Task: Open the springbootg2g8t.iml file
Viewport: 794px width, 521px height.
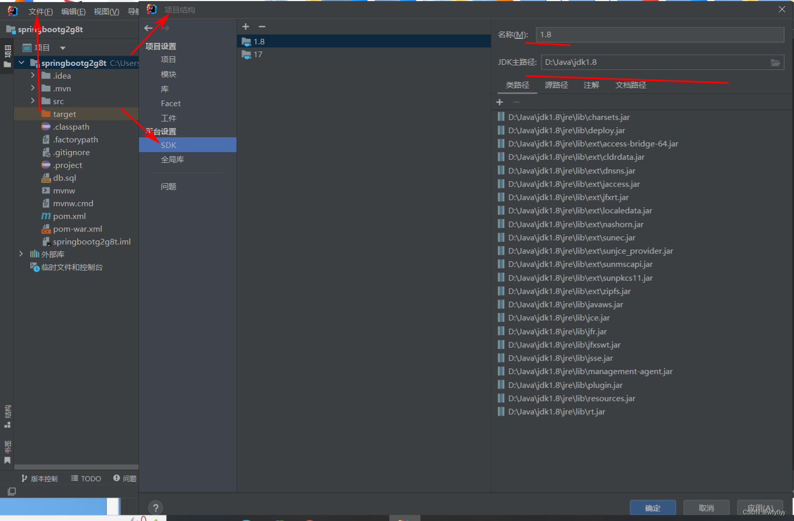Action: coord(92,242)
